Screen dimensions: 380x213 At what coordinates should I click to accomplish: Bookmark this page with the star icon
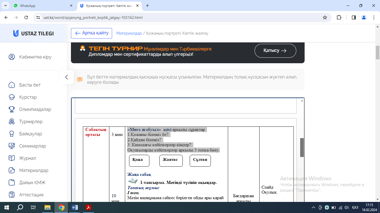pyautogui.click(x=325, y=17)
